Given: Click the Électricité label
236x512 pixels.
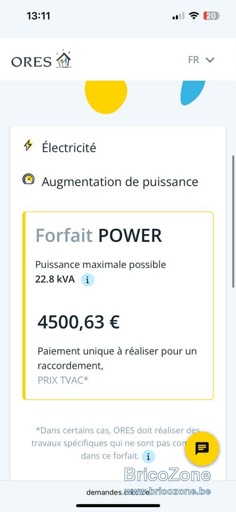Looking at the screenshot, I should (69, 148).
